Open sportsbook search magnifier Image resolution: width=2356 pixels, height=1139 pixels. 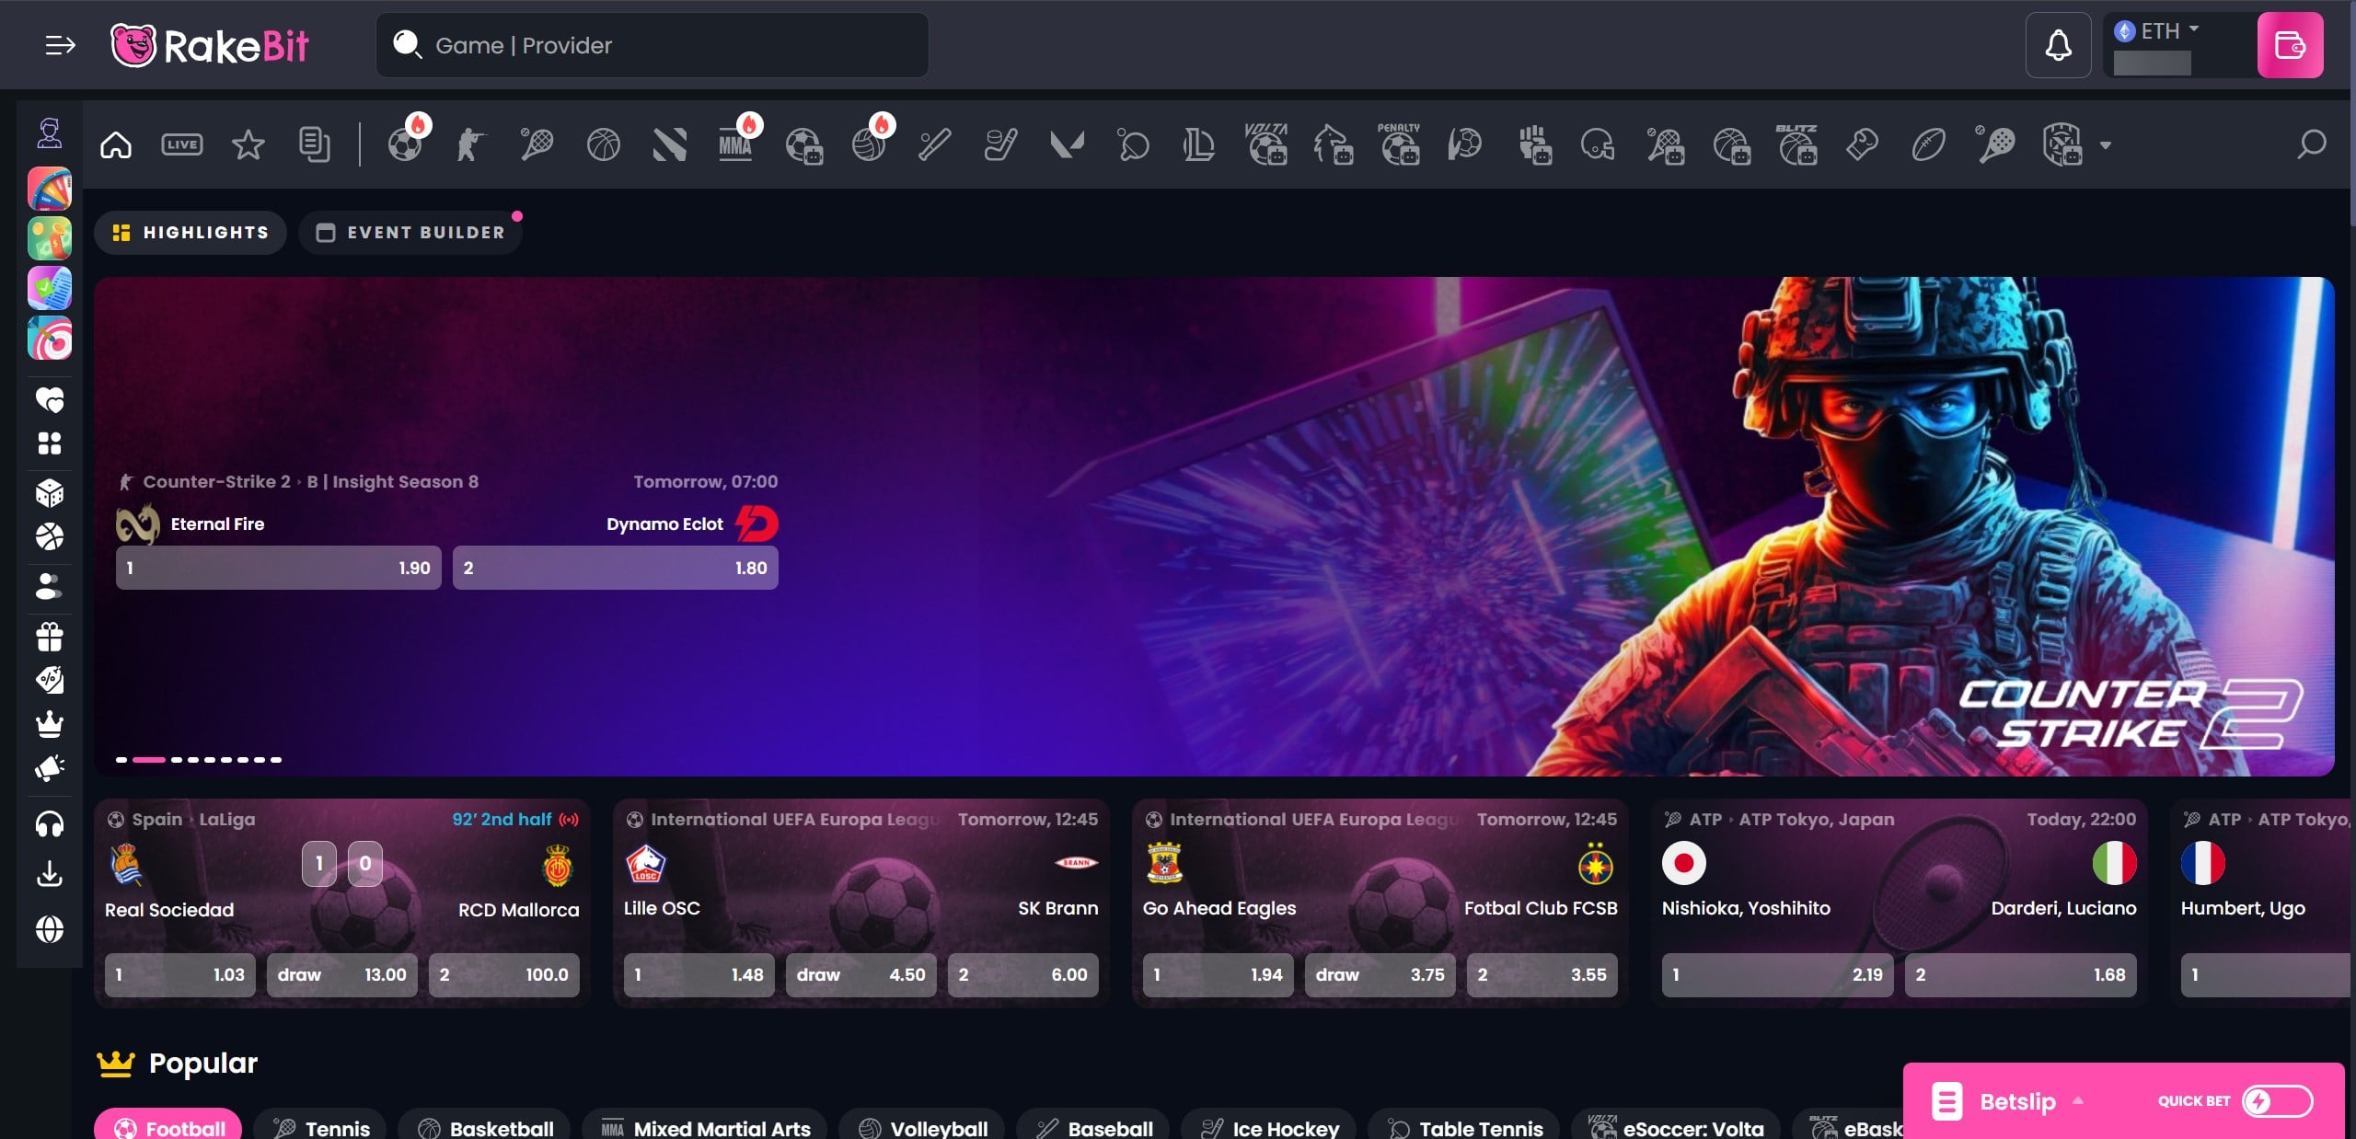click(2312, 144)
